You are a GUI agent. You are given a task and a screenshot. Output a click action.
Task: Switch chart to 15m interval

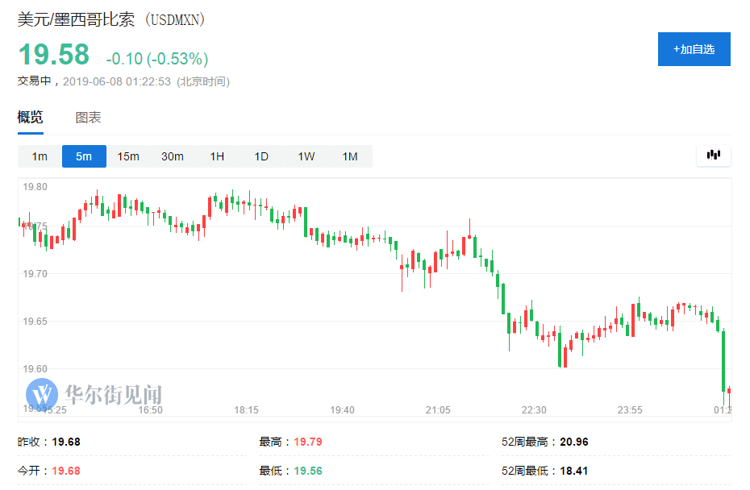[128, 156]
